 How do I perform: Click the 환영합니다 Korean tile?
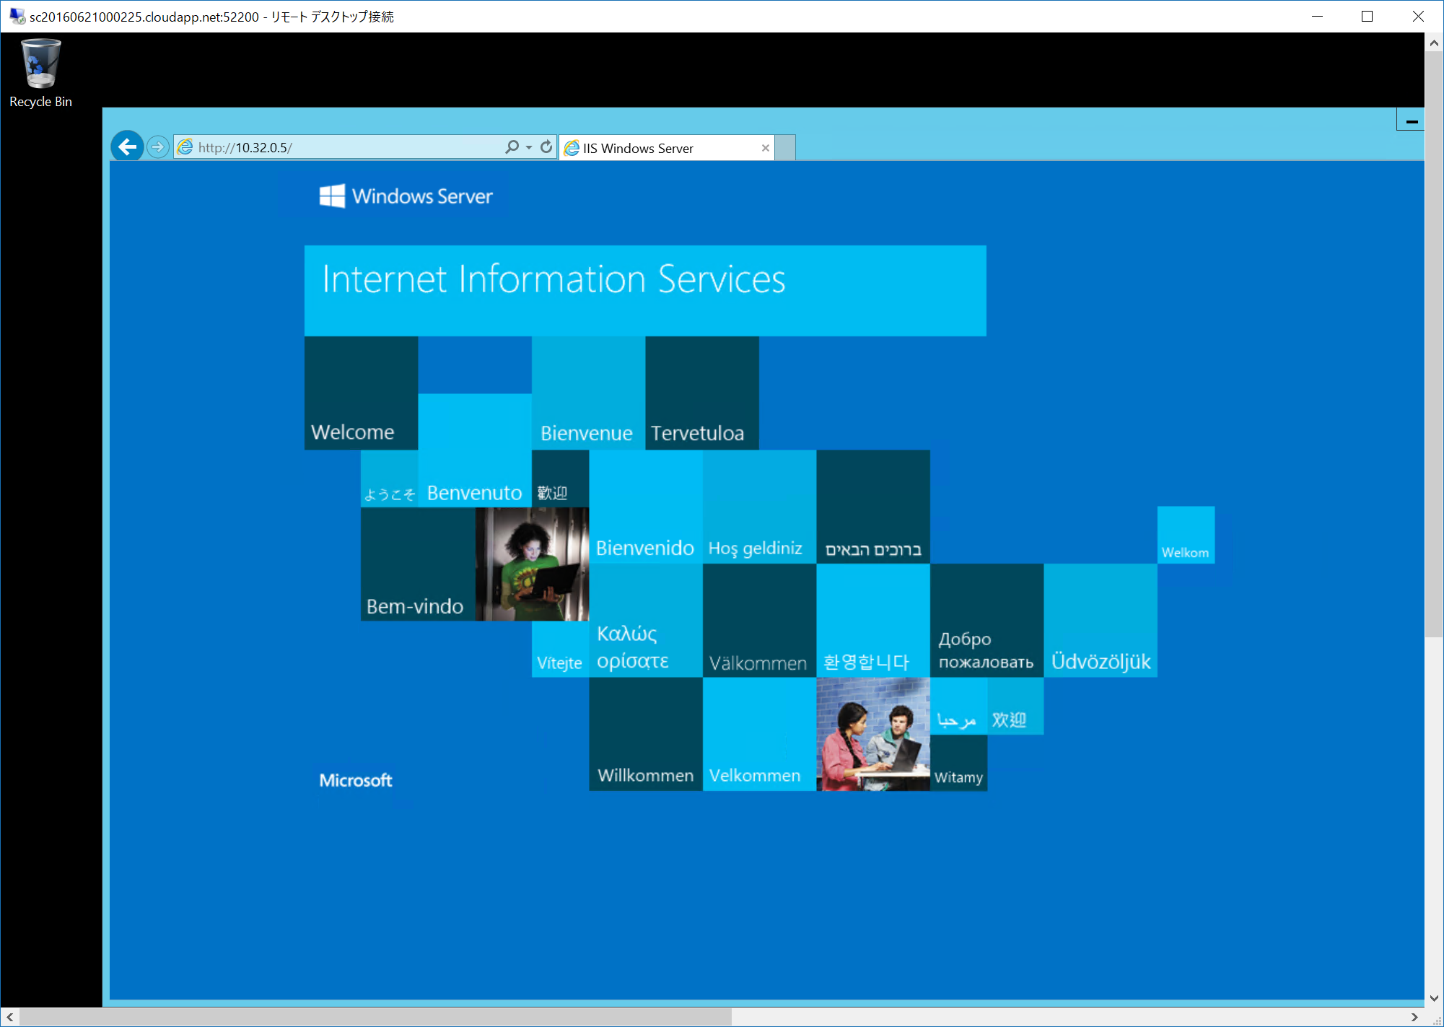[x=873, y=621]
